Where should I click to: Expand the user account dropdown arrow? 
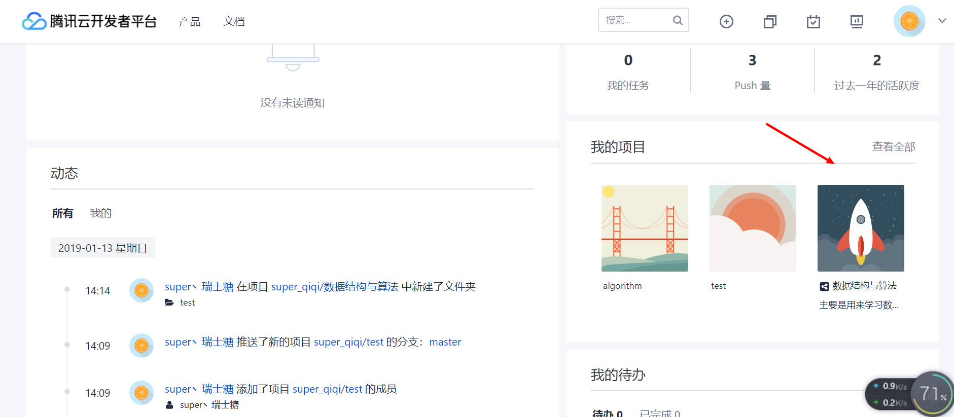tap(942, 21)
